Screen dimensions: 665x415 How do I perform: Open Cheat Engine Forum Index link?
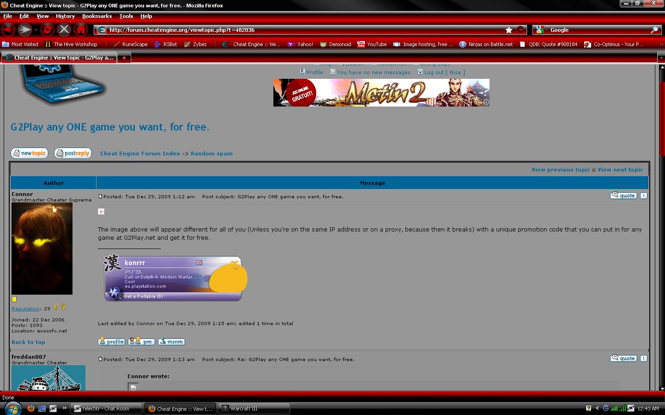point(140,154)
